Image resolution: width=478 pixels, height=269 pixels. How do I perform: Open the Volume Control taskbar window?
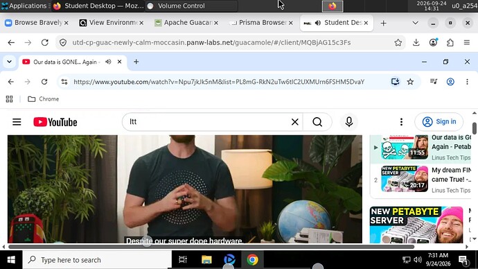(191, 6)
